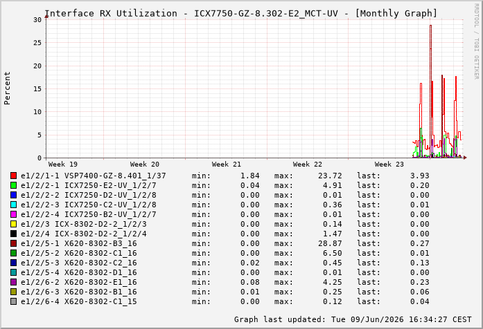483x329 pixels.
Task: Click the magenta swatch for e1/2/2-4
Action: [13, 214]
